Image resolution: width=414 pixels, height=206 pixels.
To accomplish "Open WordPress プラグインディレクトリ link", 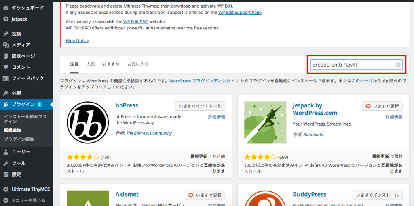I will pyautogui.click(x=204, y=81).
